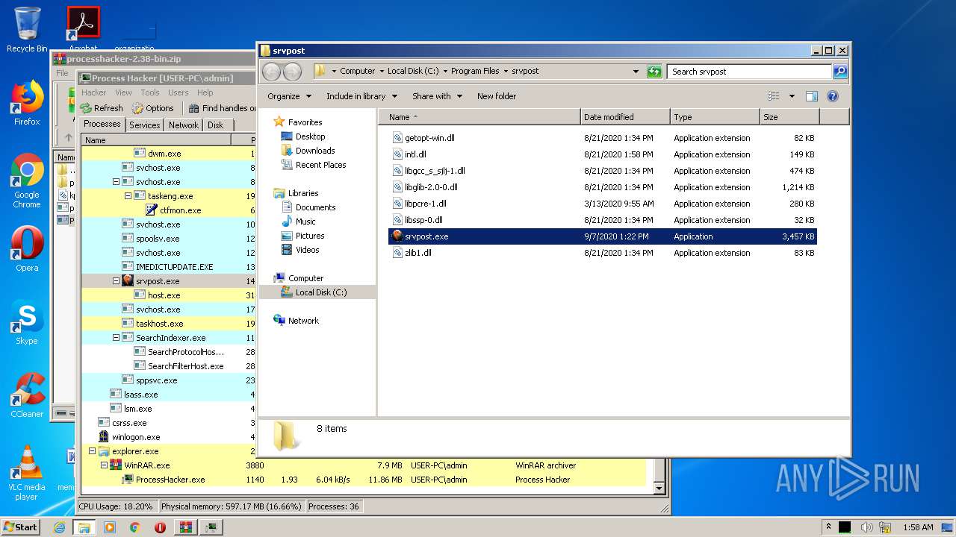956x537 pixels.
Task: Click the process list scrollbar down arrow
Action: (659, 489)
